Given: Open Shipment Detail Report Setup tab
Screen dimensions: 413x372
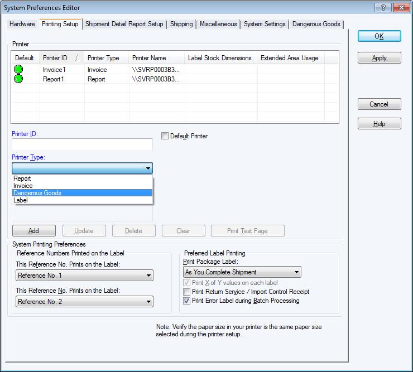Looking at the screenshot, I should click(124, 24).
